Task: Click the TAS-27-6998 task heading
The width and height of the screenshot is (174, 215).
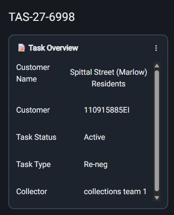Action: pyautogui.click(x=42, y=17)
